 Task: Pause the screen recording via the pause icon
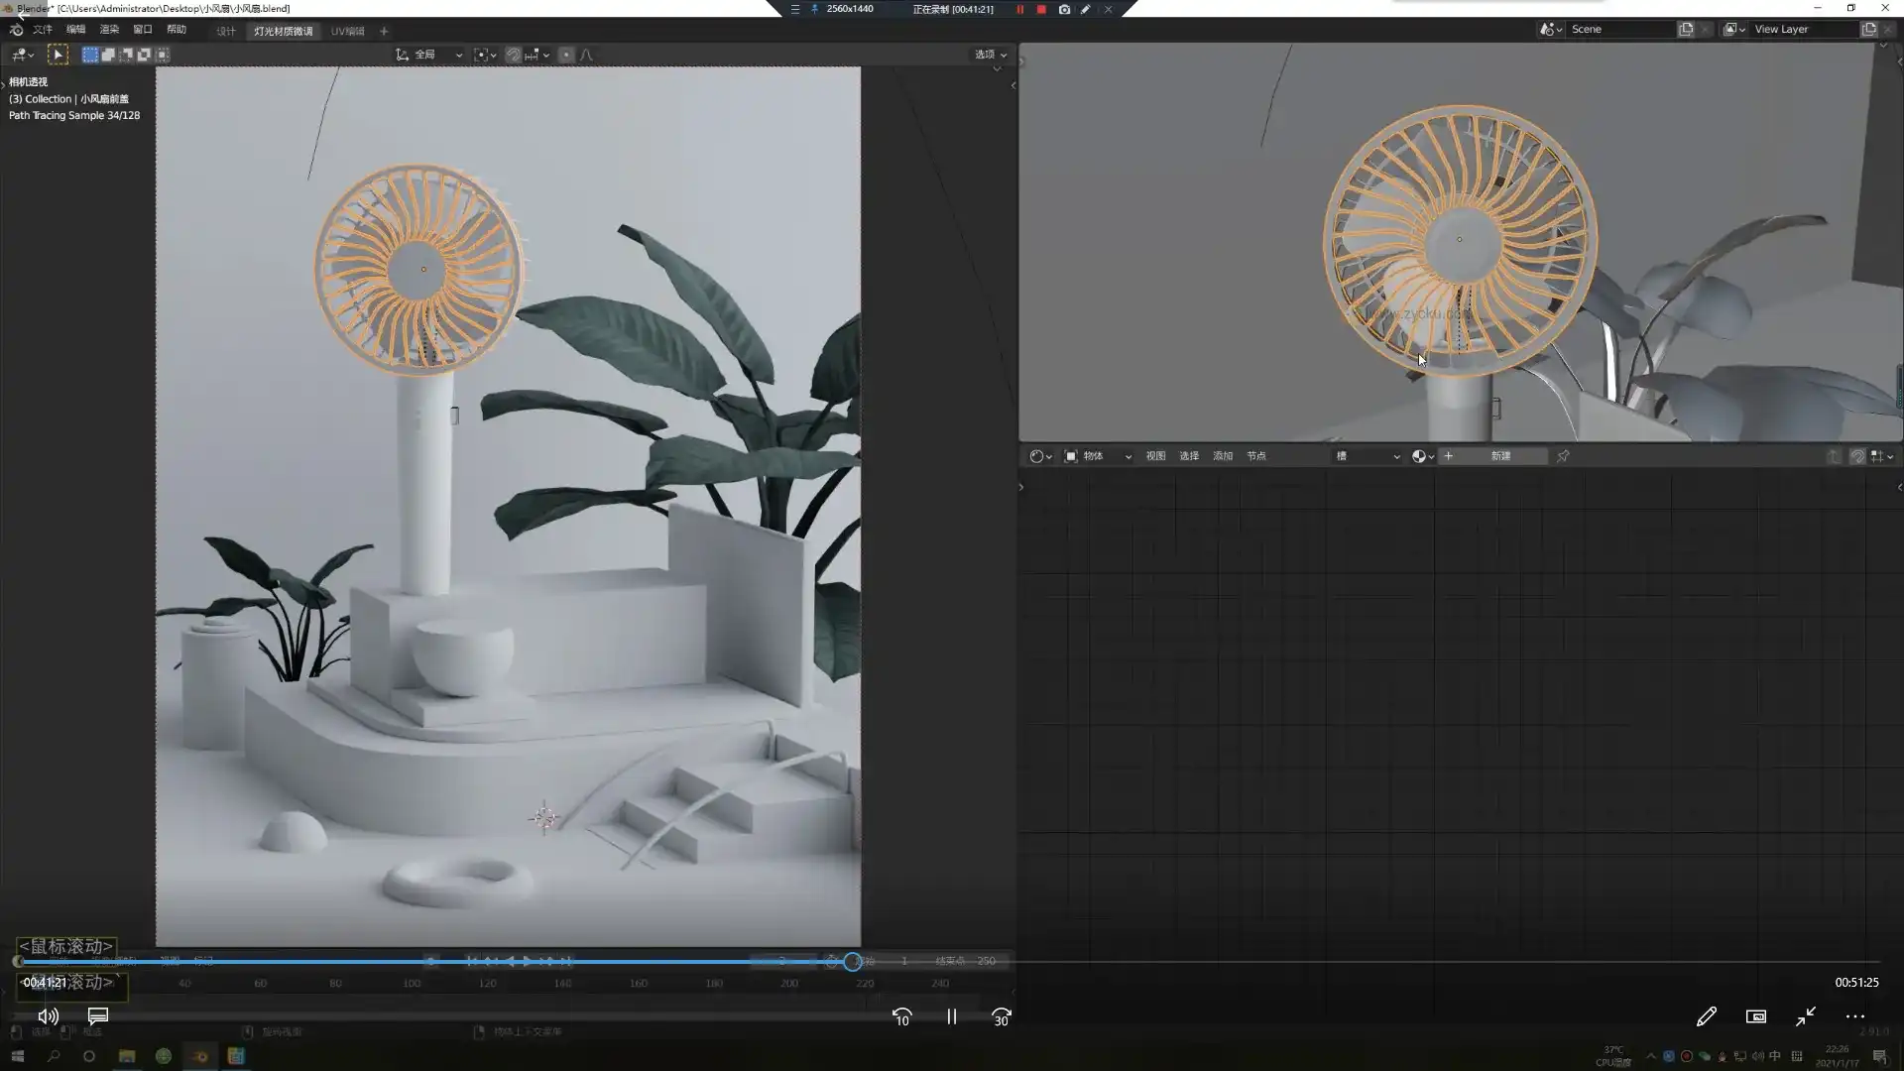coord(1020,9)
